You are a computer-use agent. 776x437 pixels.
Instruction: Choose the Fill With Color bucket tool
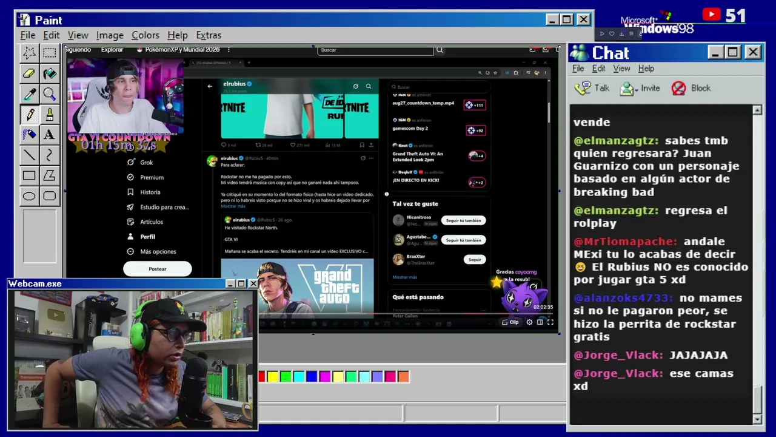(49, 73)
